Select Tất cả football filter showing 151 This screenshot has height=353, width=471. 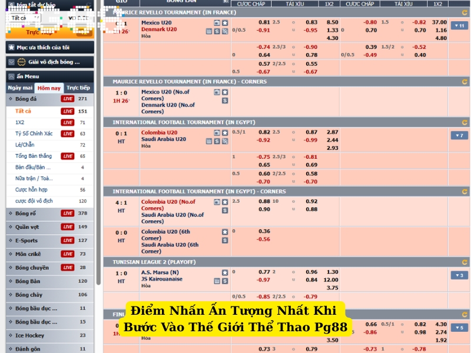coord(50,111)
